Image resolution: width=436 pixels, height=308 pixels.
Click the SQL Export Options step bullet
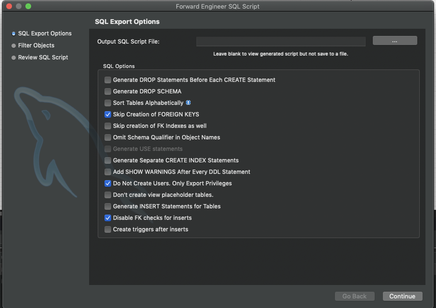(x=13, y=34)
